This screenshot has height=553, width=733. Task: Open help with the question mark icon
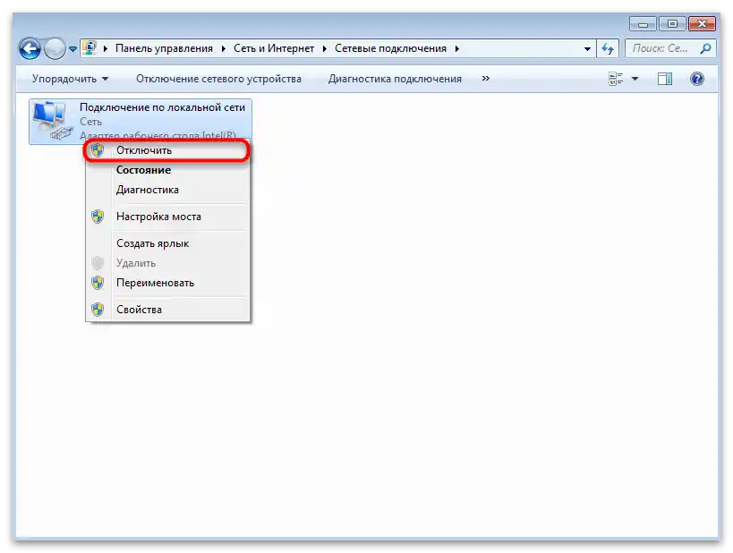(x=696, y=79)
